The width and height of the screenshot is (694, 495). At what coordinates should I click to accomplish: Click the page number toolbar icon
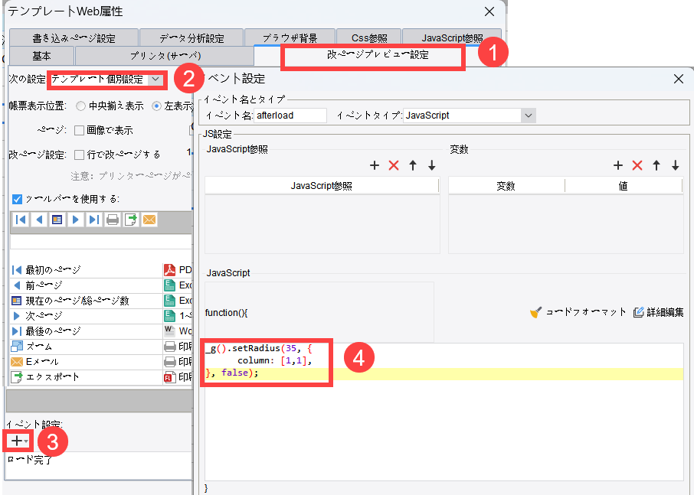coord(57,220)
